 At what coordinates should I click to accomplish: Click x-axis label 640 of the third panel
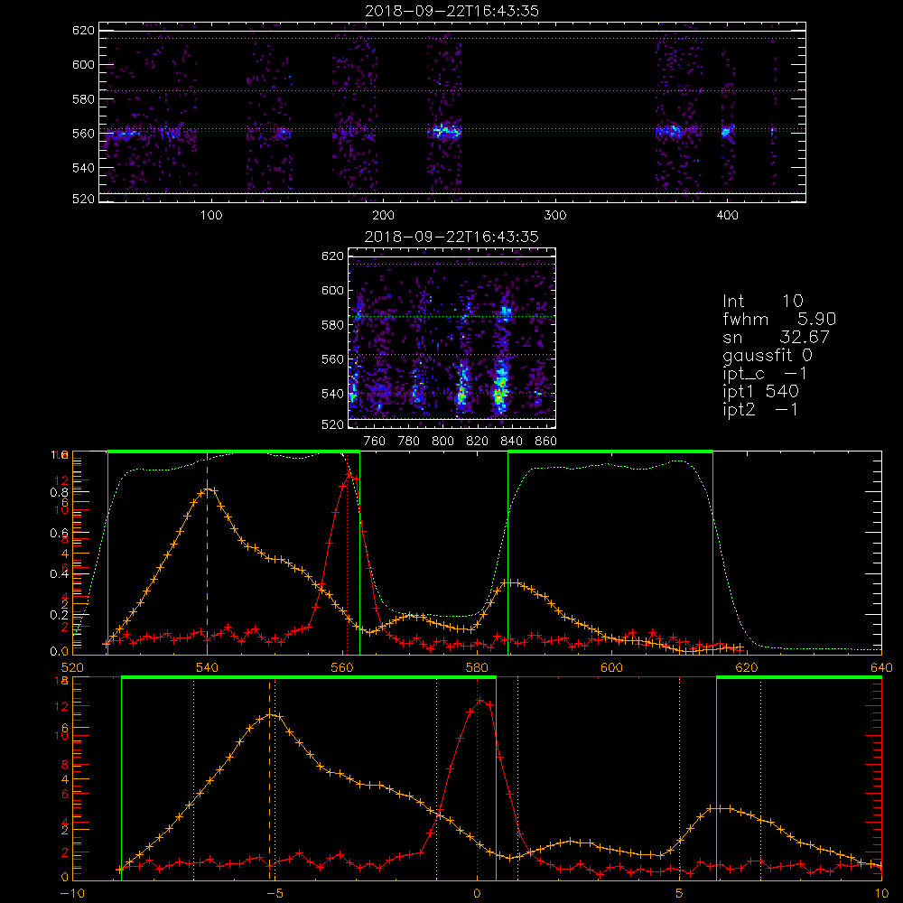pyautogui.click(x=881, y=668)
